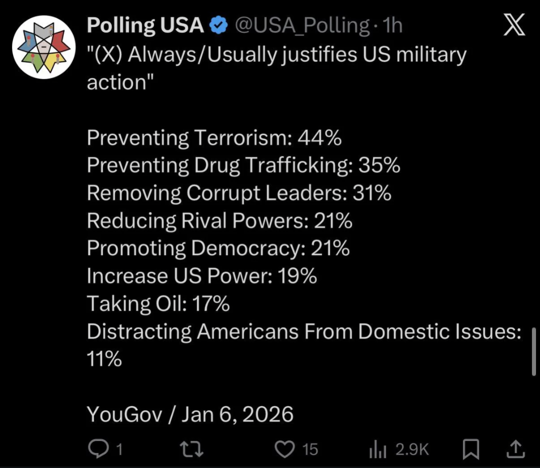This screenshot has height=468, width=540.
Task: Click the 2.9K views count
Action: point(412,449)
